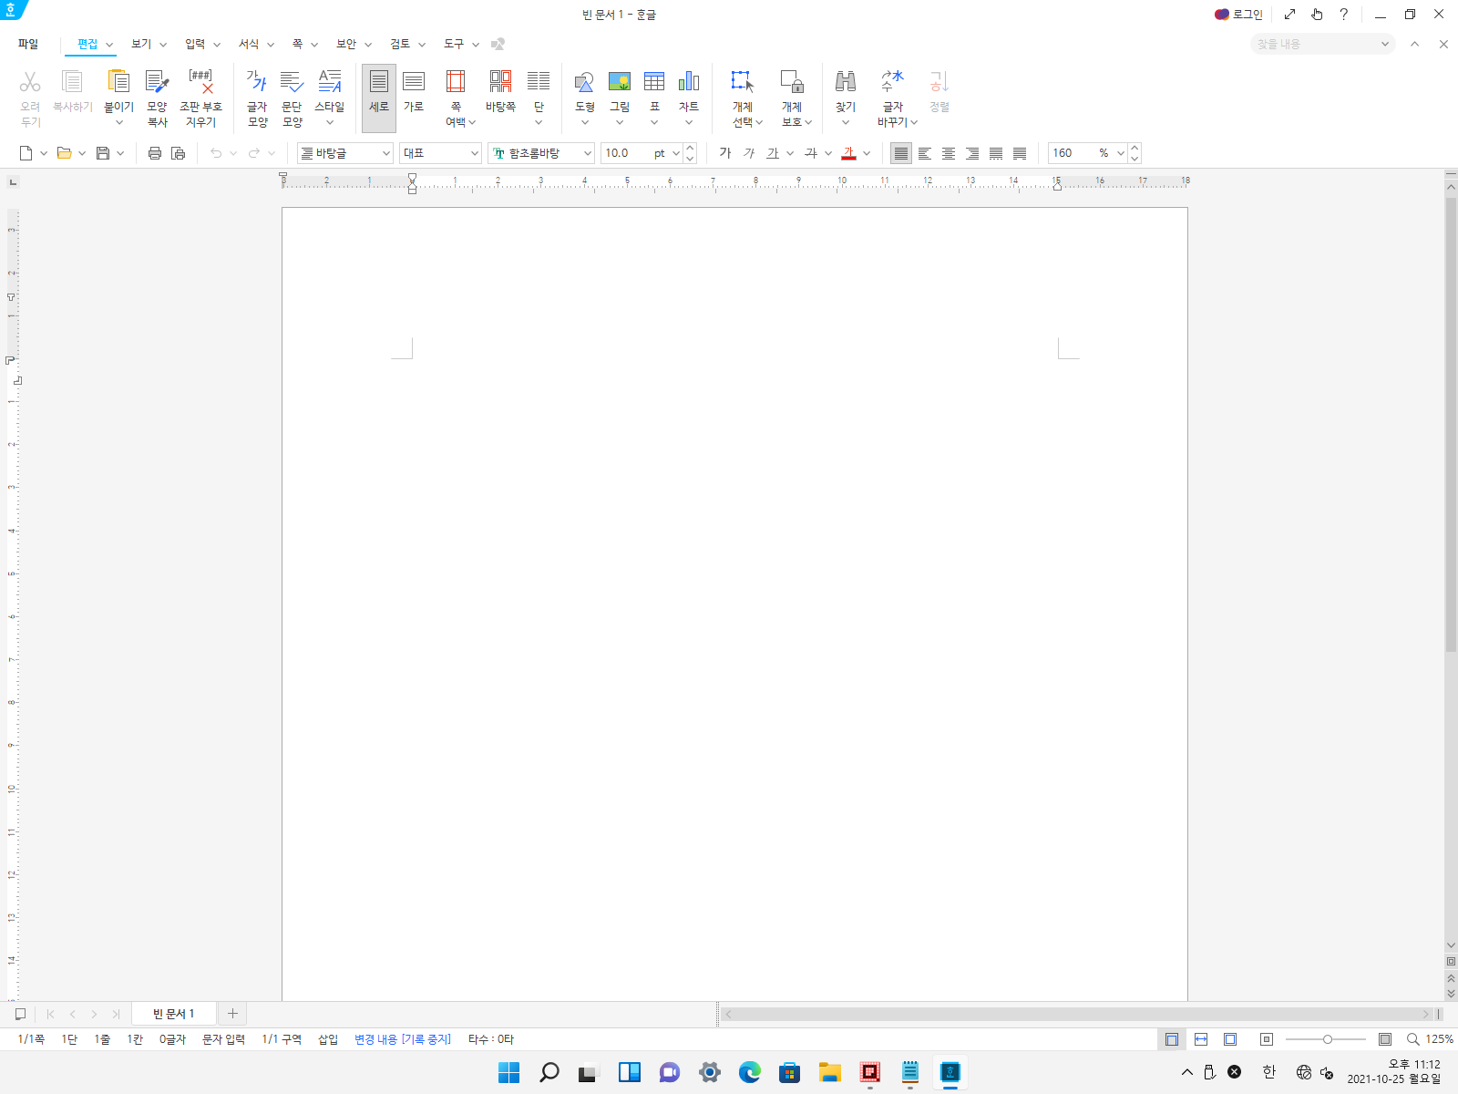The width and height of the screenshot is (1458, 1094).
Task: Expand the underline style dropdown arrow
Action: (x=790, y=153)
